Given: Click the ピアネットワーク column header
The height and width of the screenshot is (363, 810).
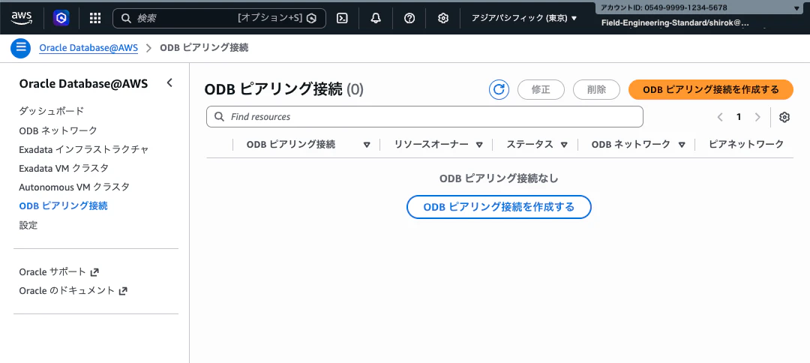Looking at the screenshot, I should (746, 145).
